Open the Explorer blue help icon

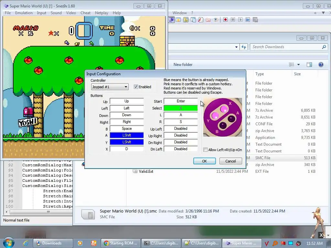321,65
